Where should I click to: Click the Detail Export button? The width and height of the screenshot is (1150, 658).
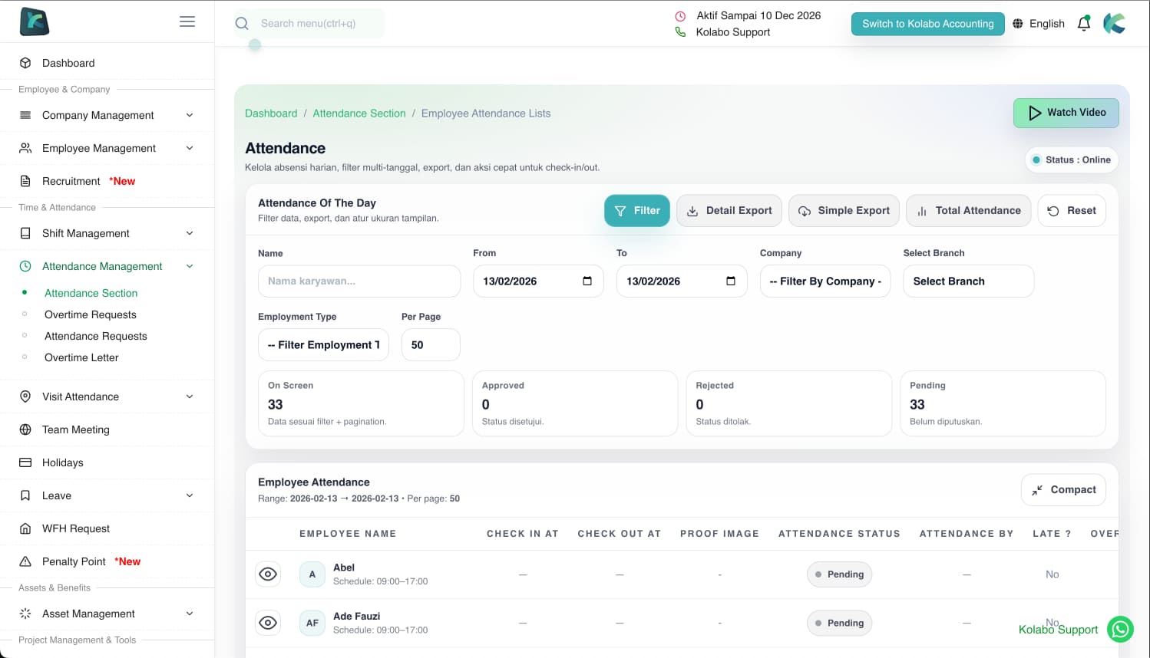click(x=729, y=211)
